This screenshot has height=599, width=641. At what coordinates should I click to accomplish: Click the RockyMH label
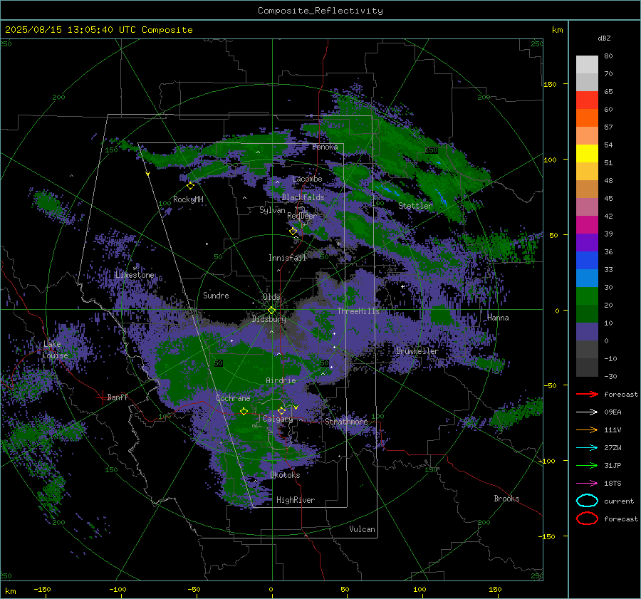pos(188,199)
